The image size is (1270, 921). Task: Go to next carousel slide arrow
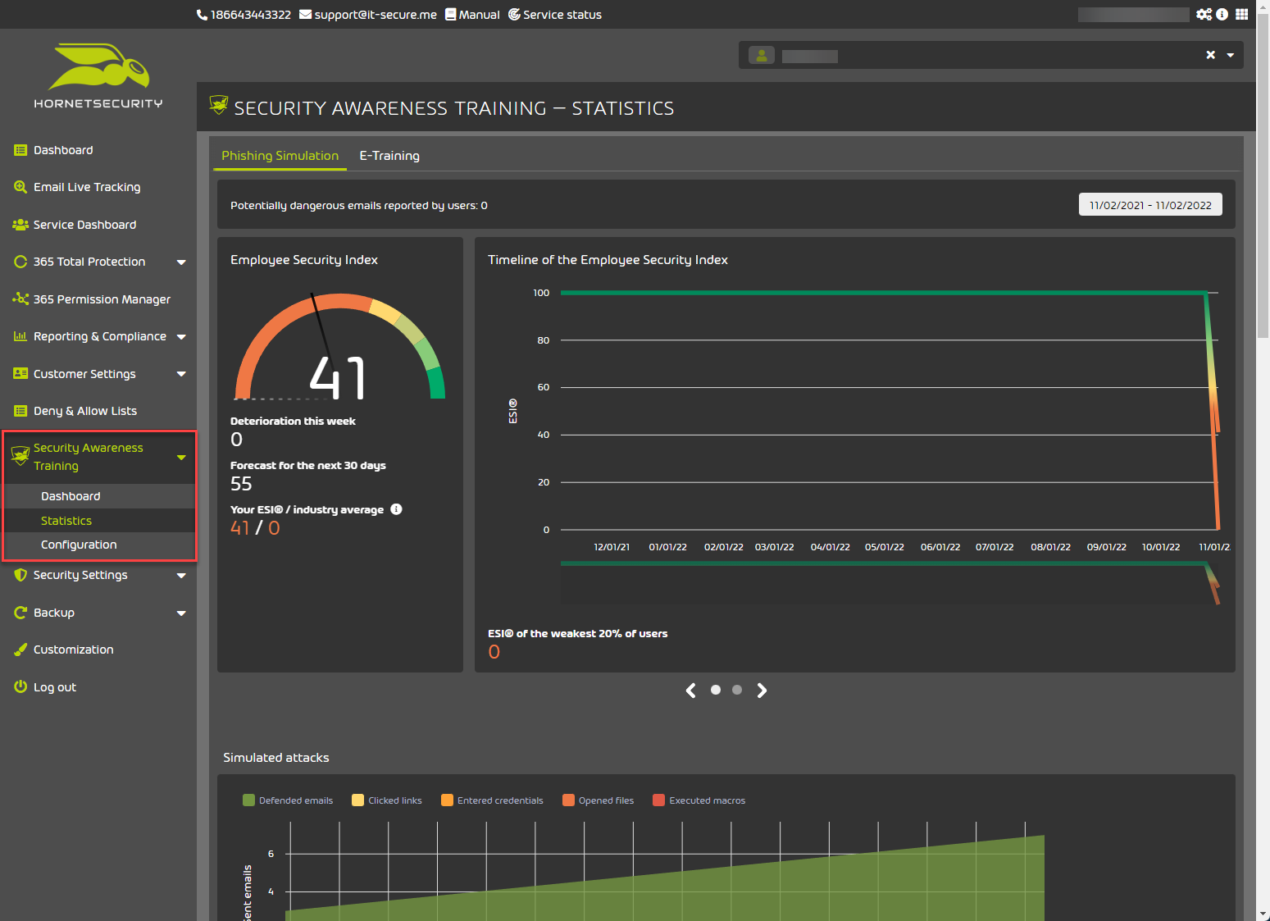[762, 691]
